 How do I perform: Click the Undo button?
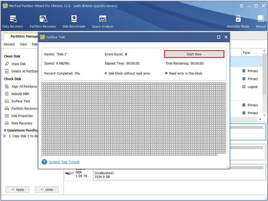point(47,189)
